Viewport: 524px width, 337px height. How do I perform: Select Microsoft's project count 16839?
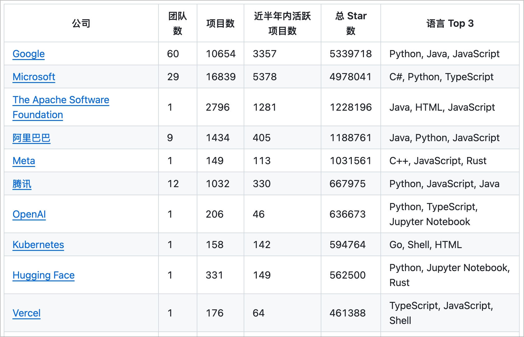click(221, 77)
